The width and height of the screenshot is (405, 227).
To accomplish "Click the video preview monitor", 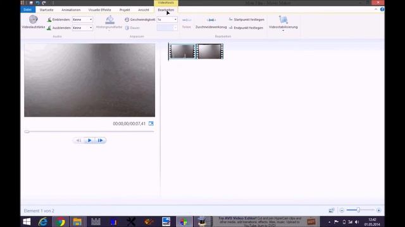I will [x=90, y=80].
